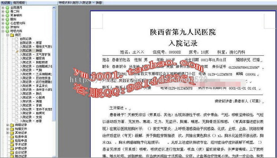Click the folder icon for 知情文件
277x158 pixels.
pos(12,129)
